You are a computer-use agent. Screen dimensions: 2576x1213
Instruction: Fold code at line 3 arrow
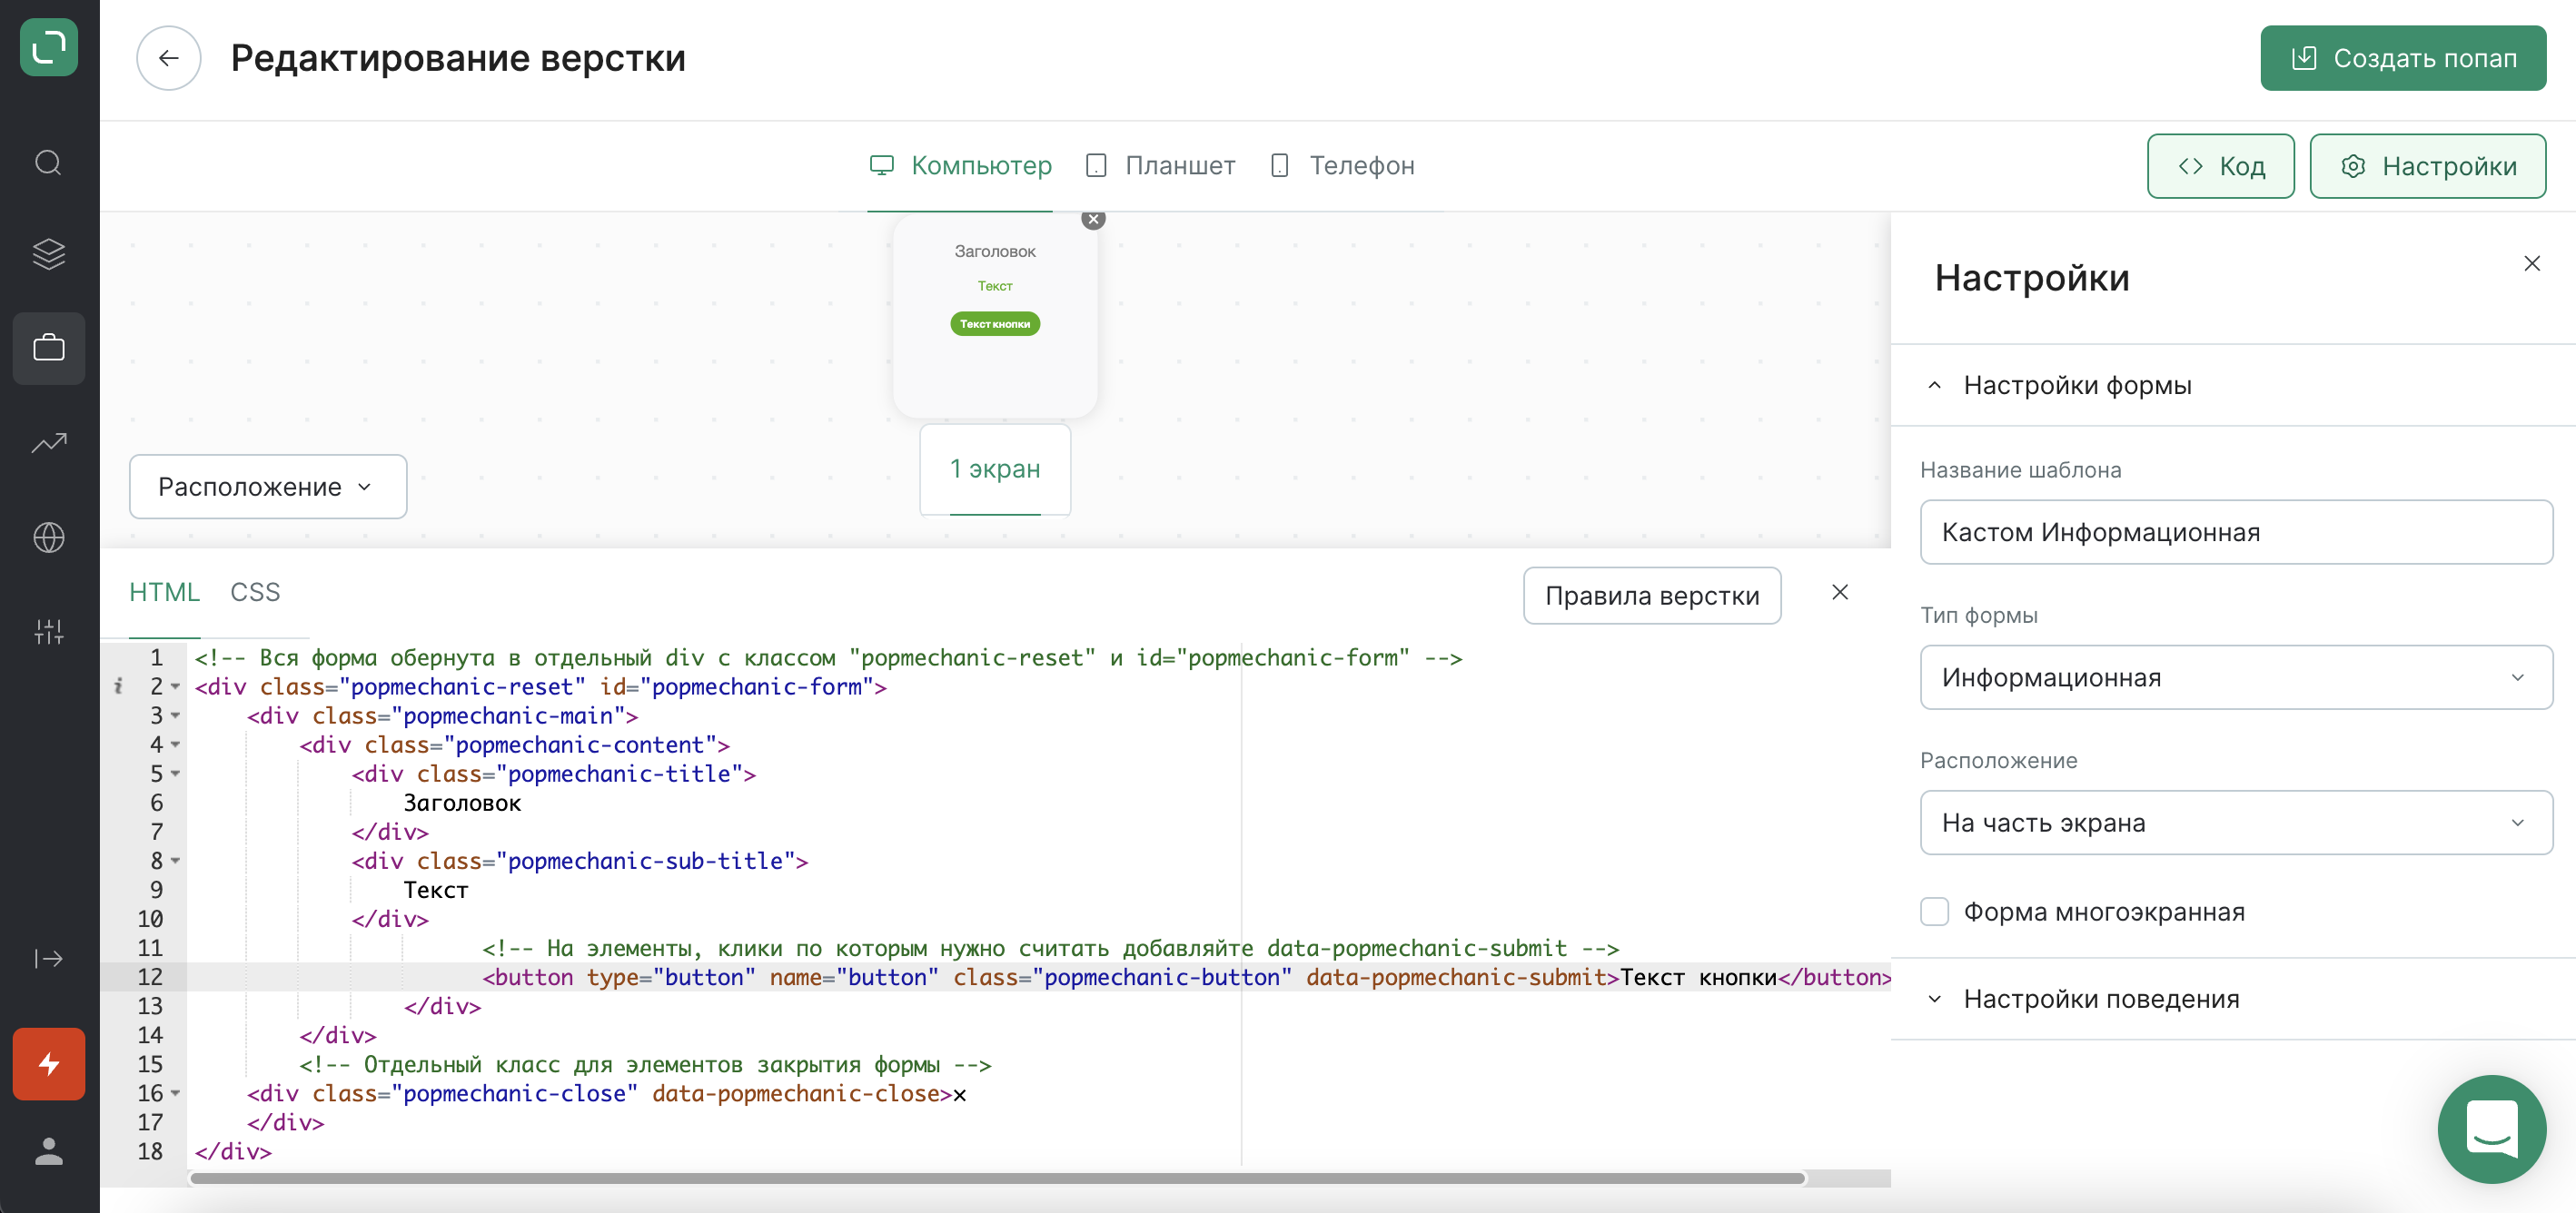coord(175,715)
